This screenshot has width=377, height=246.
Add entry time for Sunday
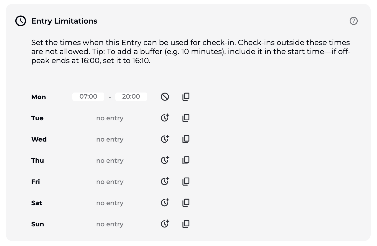coord(165,224)
